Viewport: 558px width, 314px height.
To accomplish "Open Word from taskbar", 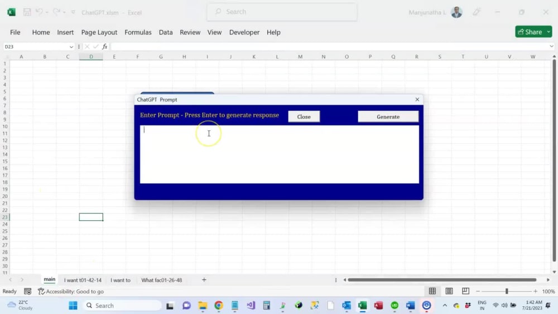I will pyautogui.click(x=411, y=306).
